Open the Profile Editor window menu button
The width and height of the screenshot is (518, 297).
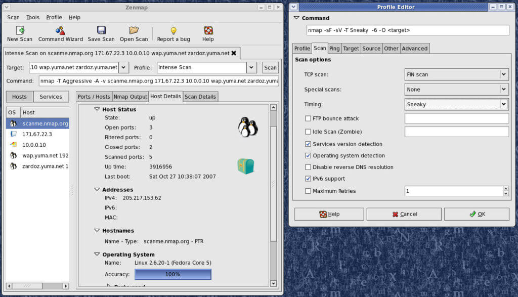(x=294, y=7)
